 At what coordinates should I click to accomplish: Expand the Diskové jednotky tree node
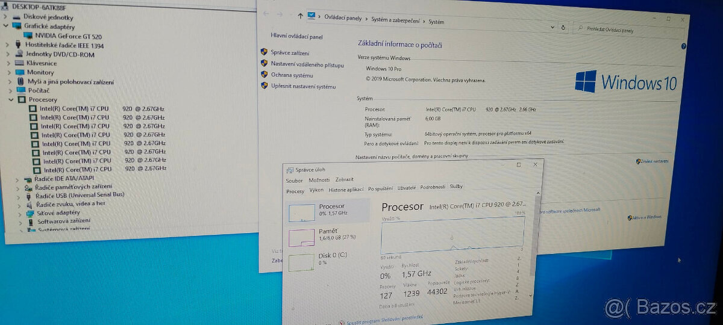(6, 17)
